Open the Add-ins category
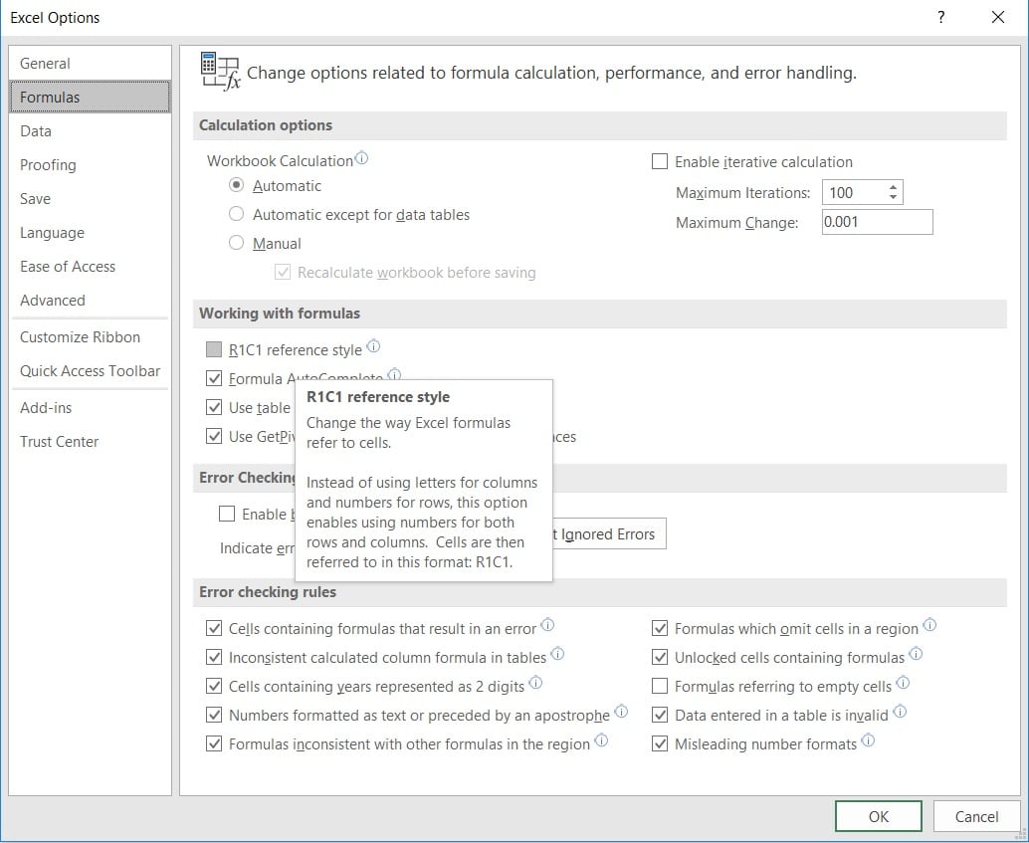Screen dimensions: 1029x843 coord(90,408)
